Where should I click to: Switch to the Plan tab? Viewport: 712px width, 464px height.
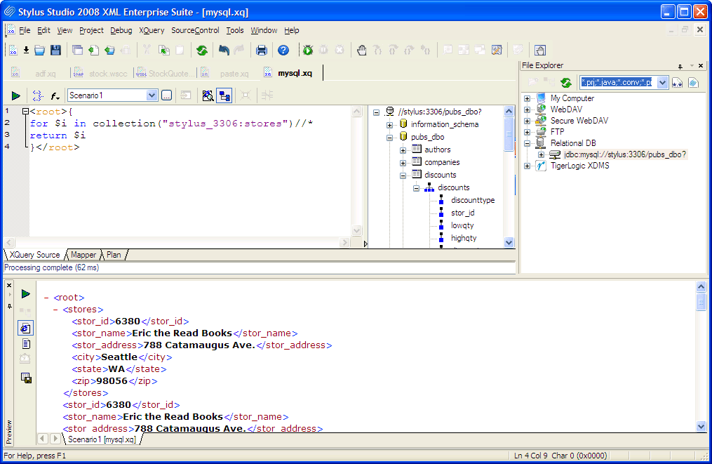tap(114, 255)
